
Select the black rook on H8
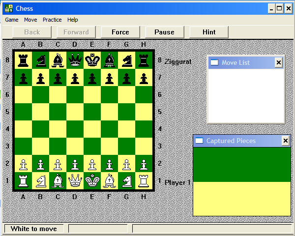coord(144,60)
